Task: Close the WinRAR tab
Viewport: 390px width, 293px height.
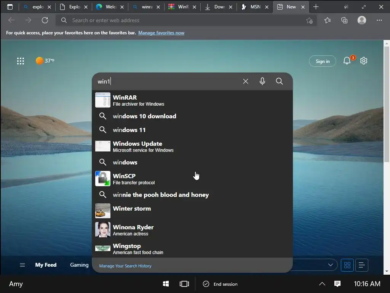Action: point(194,7)
